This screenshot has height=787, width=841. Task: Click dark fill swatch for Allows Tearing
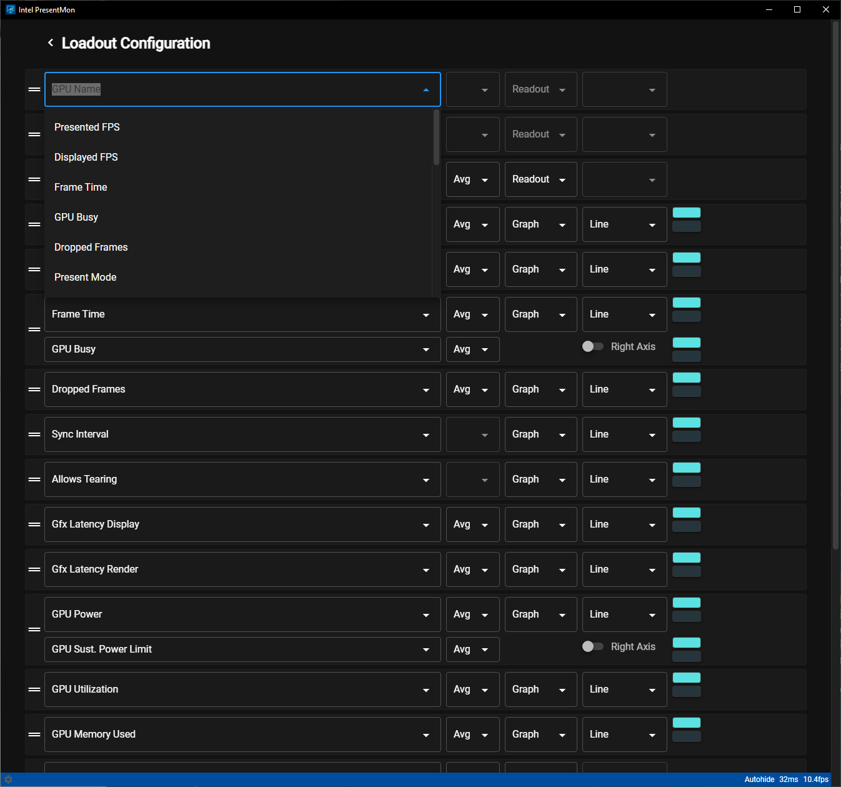tap(687, 481)
